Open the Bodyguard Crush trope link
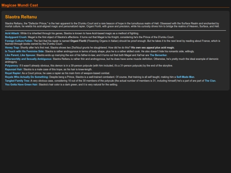 (x=16, y=37)
